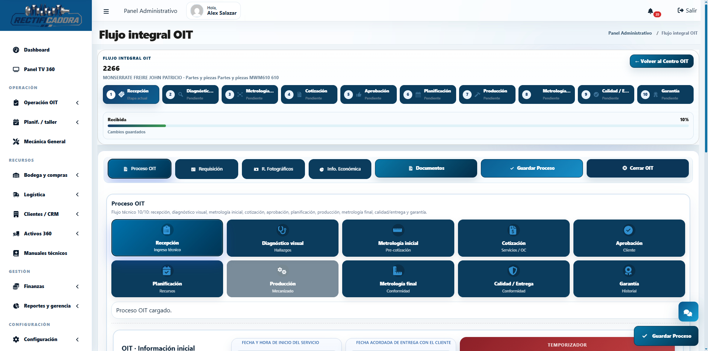Open the notifications bell icon

pos(650,11)
